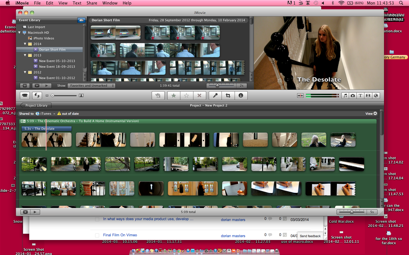Screen dimensions: 409x255
Task: Collapse the Macintosh HD tree
Action: click(x=19, y=33)
